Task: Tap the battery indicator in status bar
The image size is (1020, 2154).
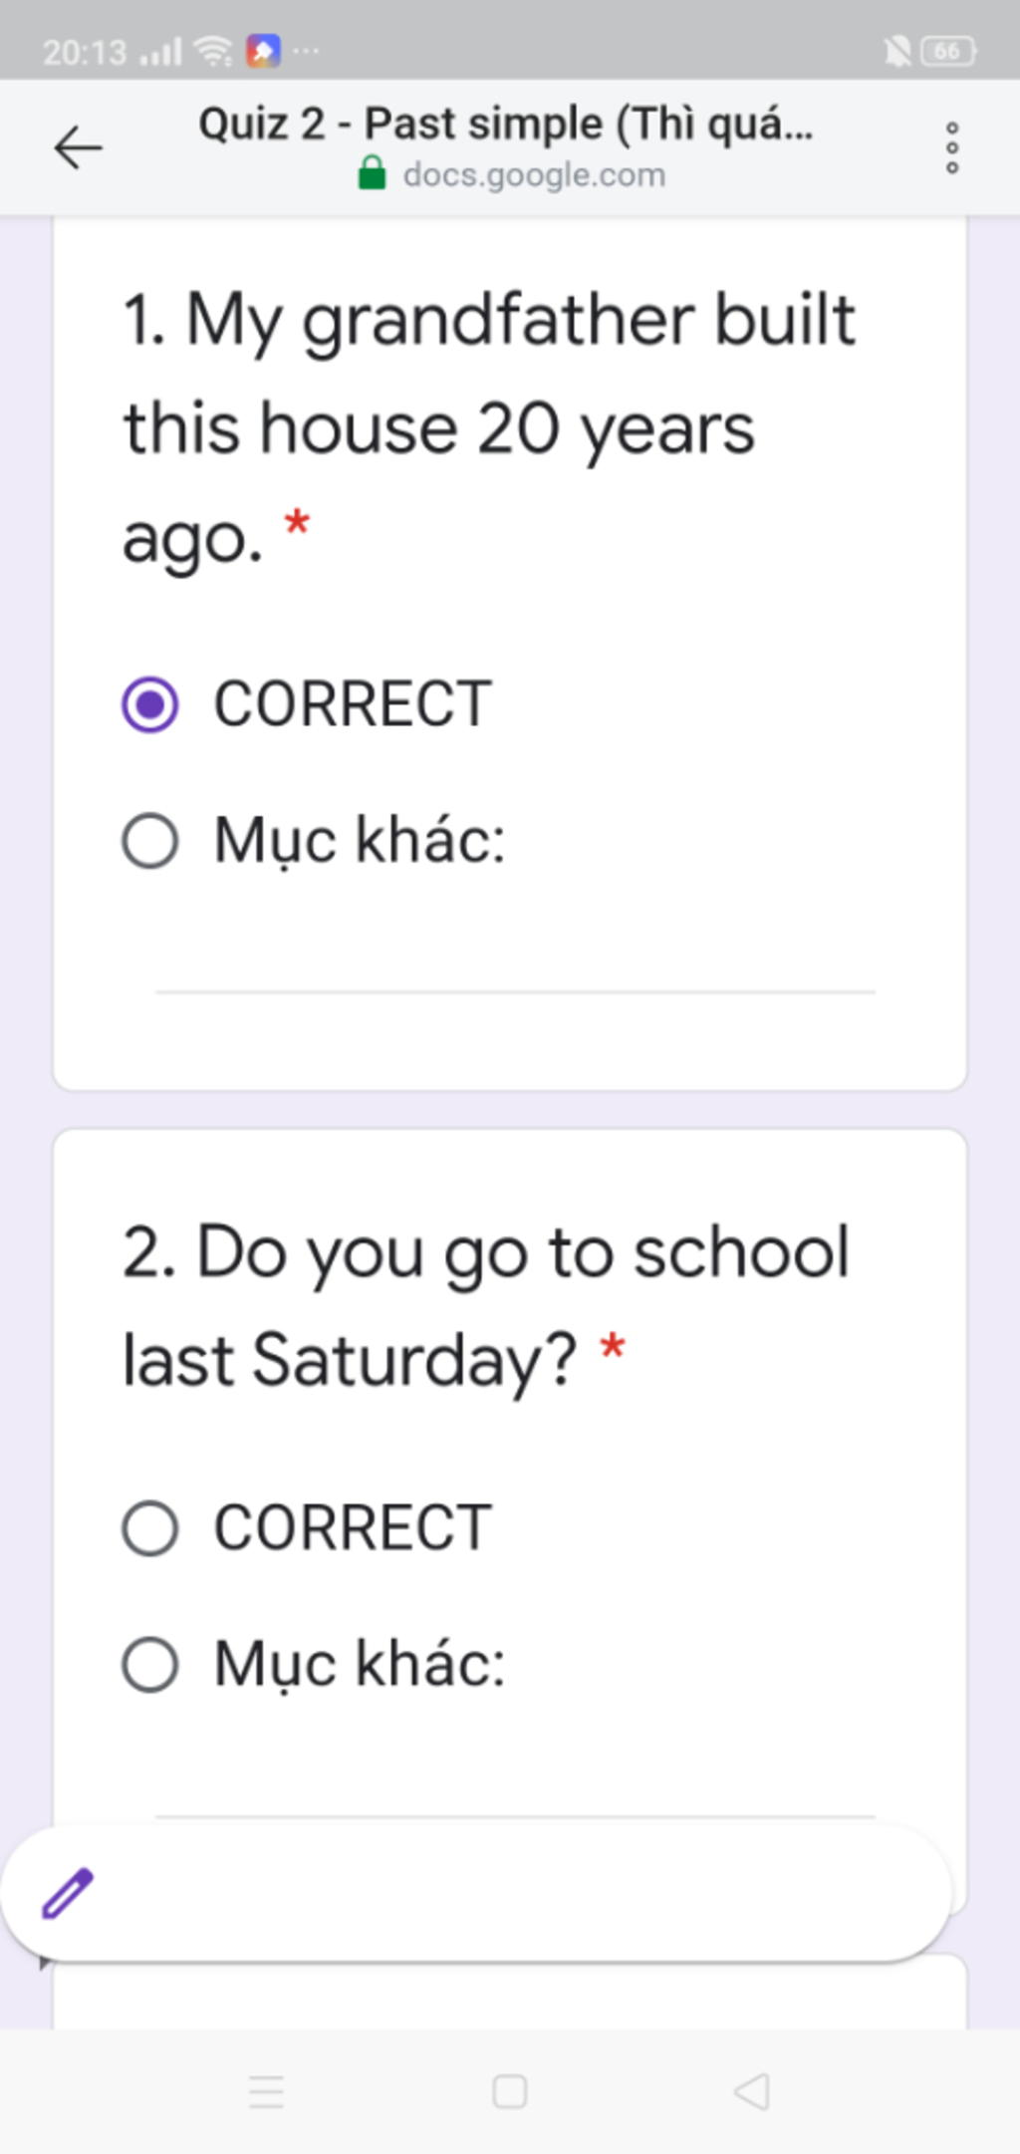Action: pos(948,51)
